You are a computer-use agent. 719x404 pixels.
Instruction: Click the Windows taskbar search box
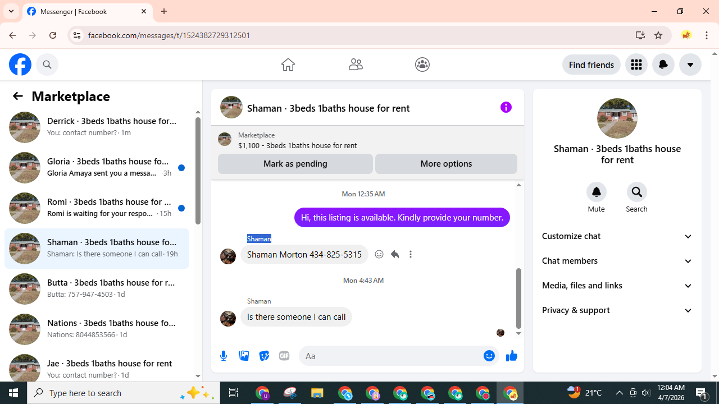click(x=123, y=393)
